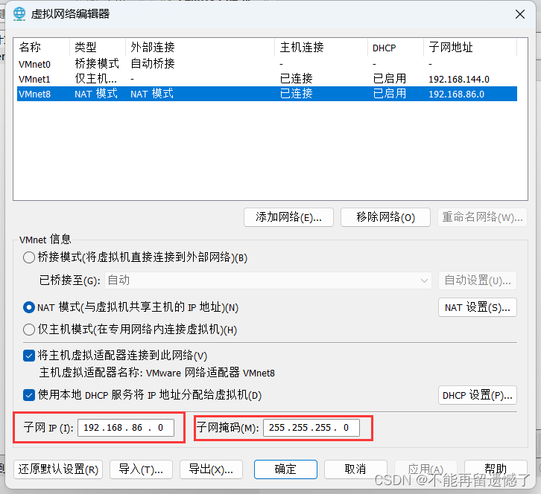
Task: Confirm with the 确定 button
Action: [285, 469]
